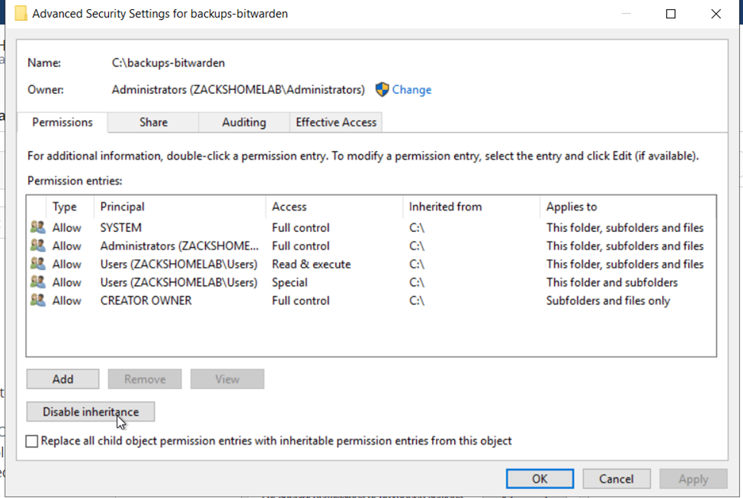Click the group icon in the Read & execute Users row

pyautogui.click(x=38, y=264)
